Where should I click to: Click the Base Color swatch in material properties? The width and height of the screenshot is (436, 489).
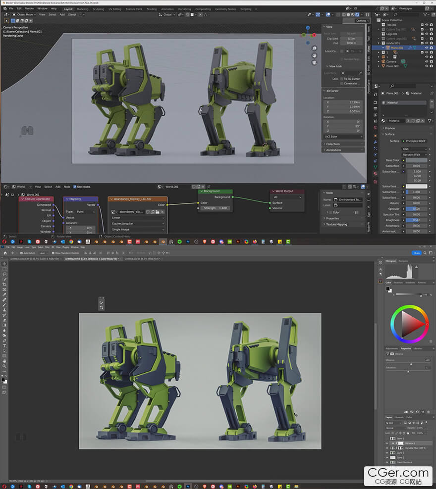pos(416,160)
